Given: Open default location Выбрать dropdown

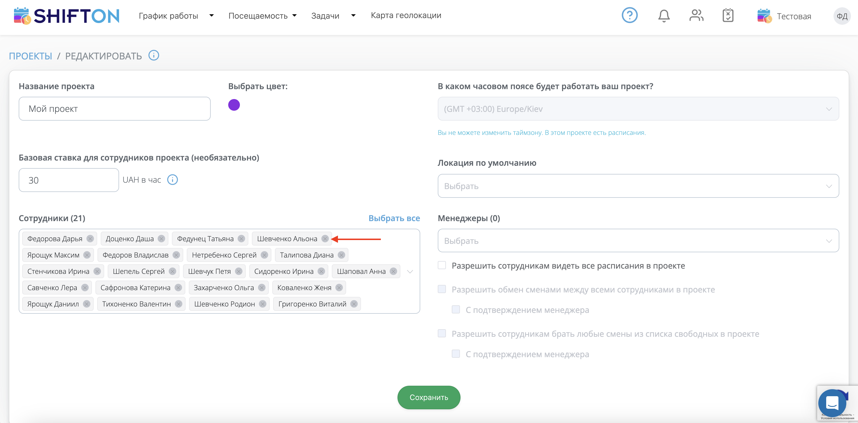Looking at the screenshot, I should coord(638,186).
